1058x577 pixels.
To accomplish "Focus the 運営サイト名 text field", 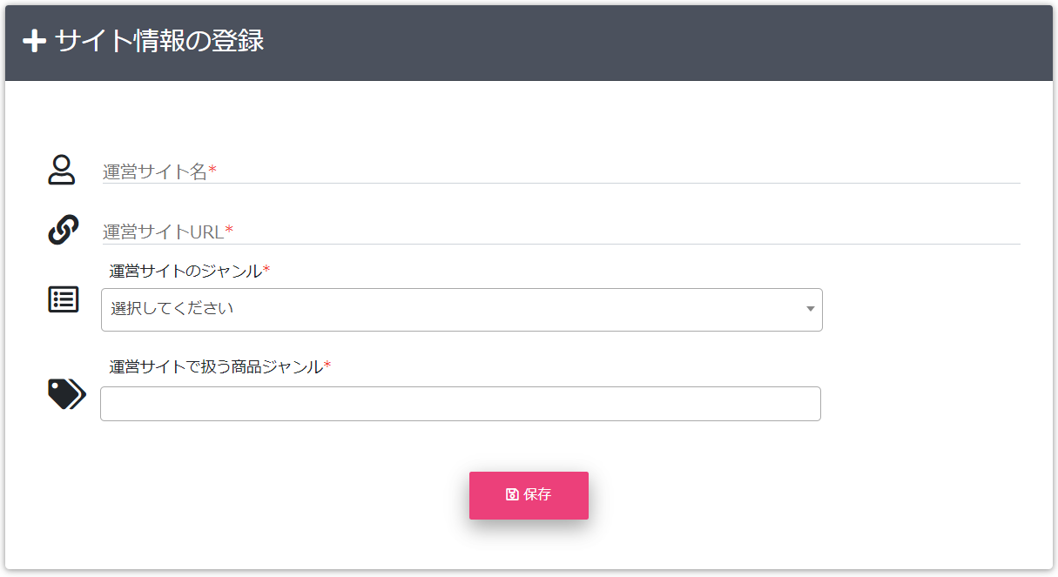I will tap(561, 171).
